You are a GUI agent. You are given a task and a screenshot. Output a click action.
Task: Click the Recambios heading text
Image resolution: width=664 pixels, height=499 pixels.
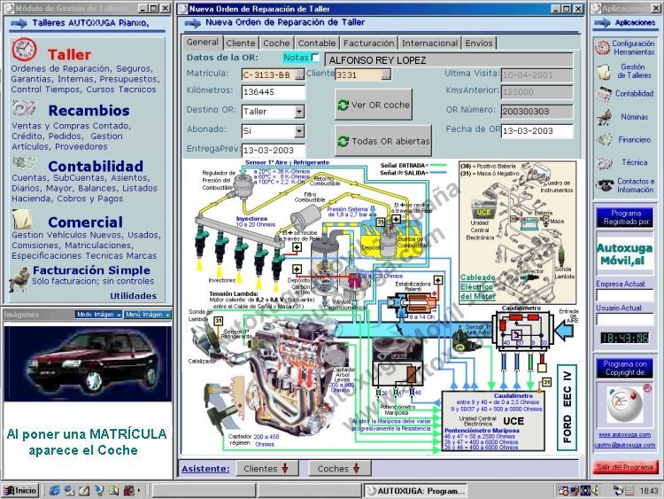click(x=89, y=110)
